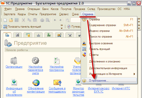Open the Предприятие tab with building icon
142x98 pixels.
(7, 35)
